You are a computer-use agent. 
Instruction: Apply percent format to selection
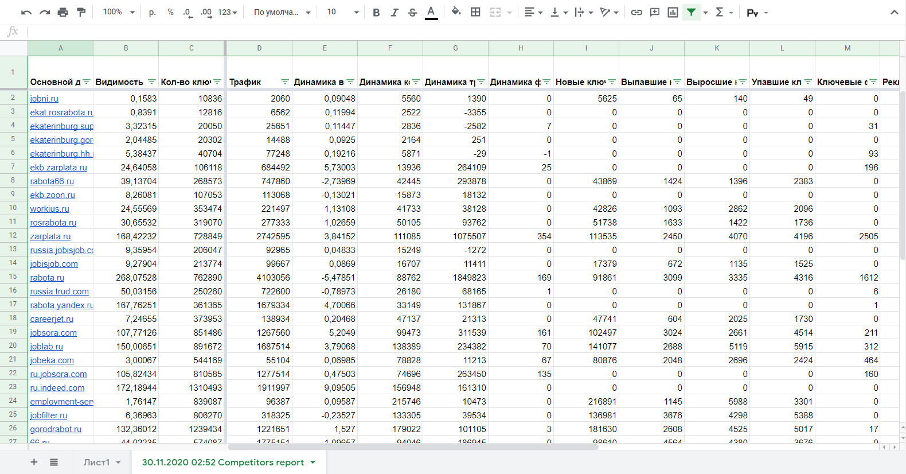[170, 12]
